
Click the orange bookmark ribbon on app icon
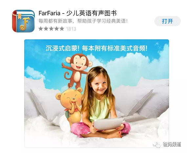(19, 16)
